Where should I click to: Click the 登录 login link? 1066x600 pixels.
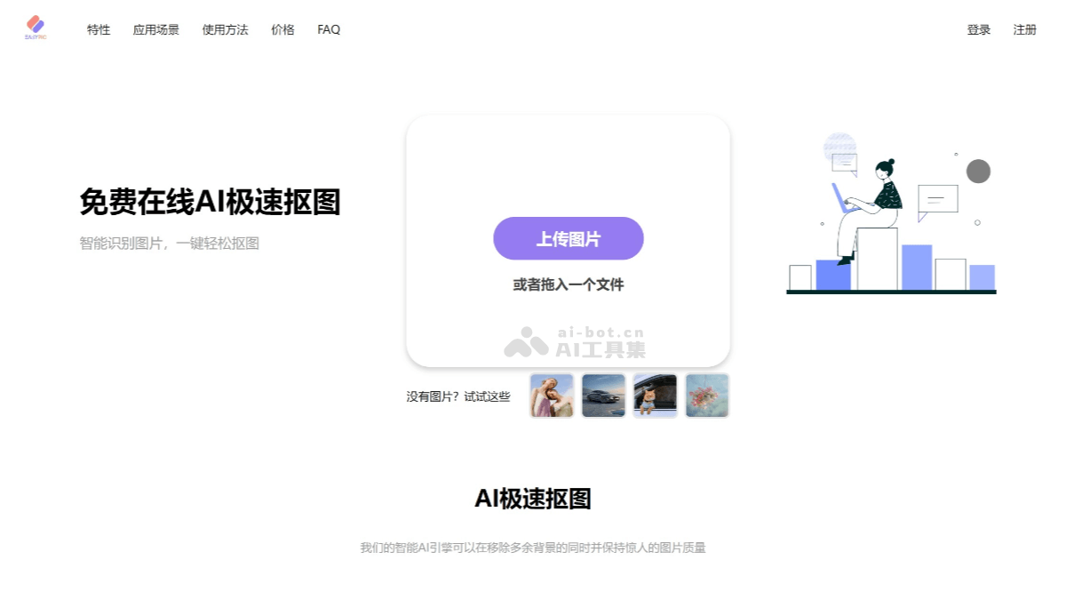(978, 29)
